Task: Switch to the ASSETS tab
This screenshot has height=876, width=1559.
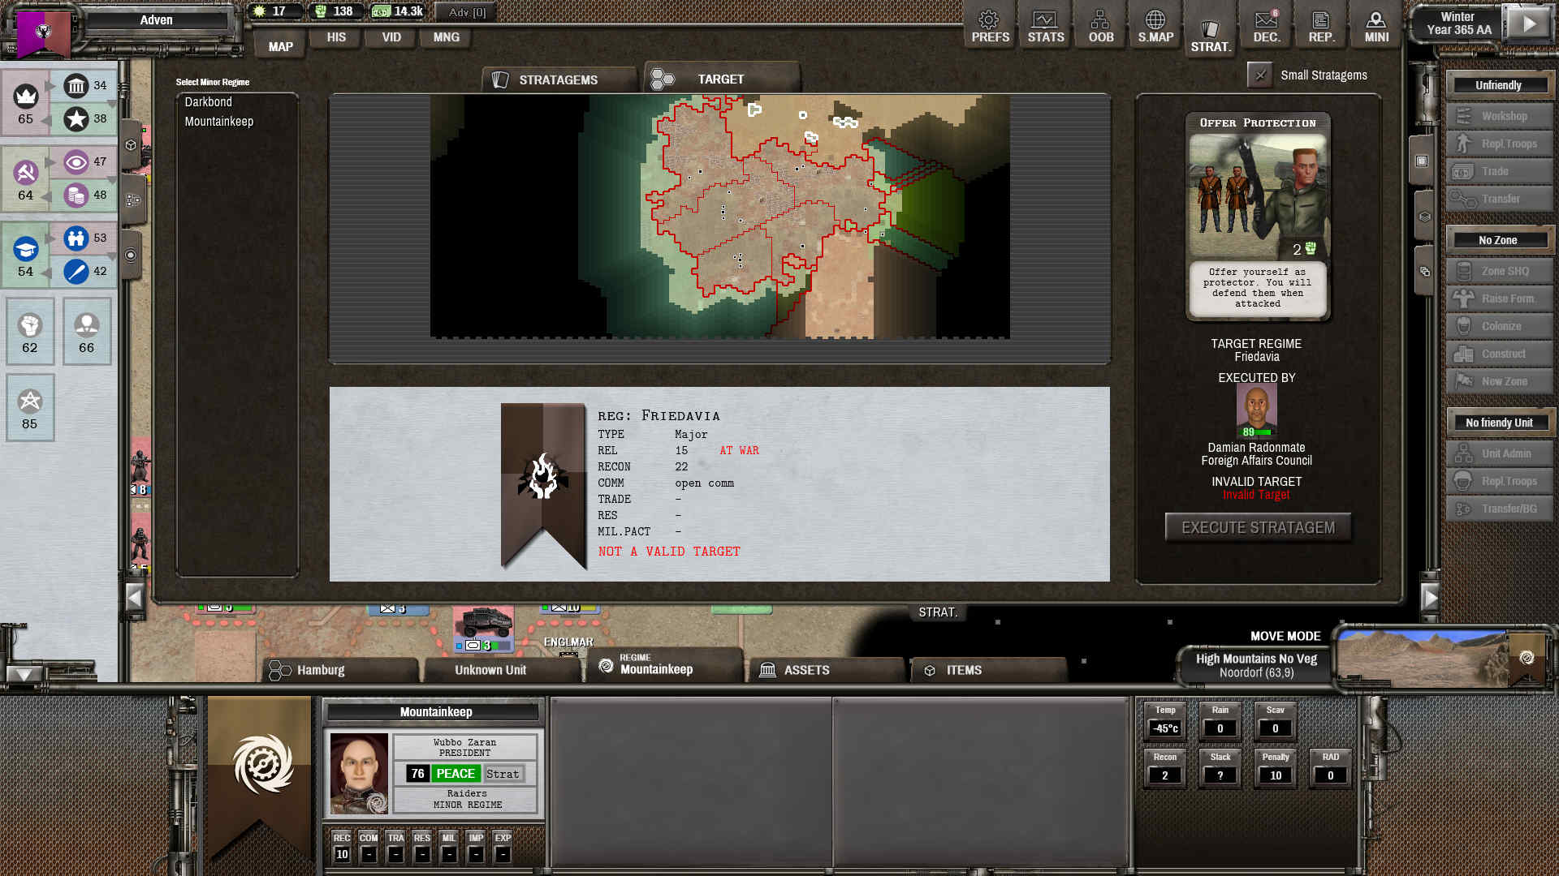Action: (805, 670)
